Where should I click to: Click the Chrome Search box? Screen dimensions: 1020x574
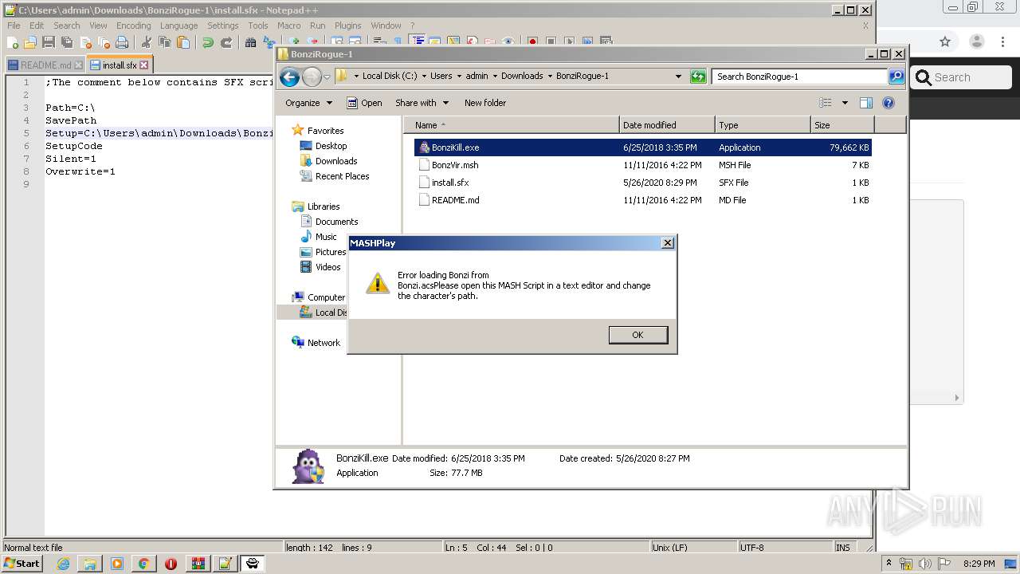[x=961, y=77]
